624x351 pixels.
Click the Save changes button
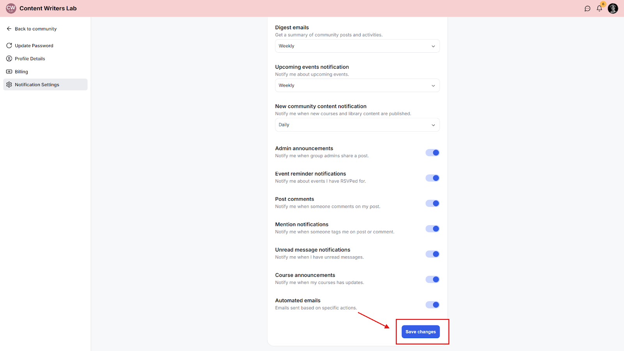[420, 332]
